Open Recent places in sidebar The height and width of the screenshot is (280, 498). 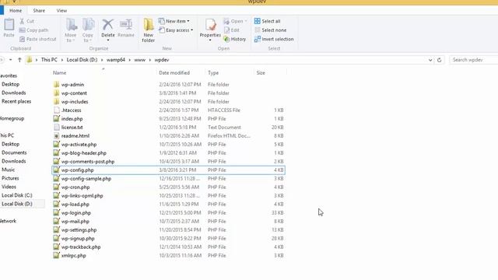coord(16,101)
